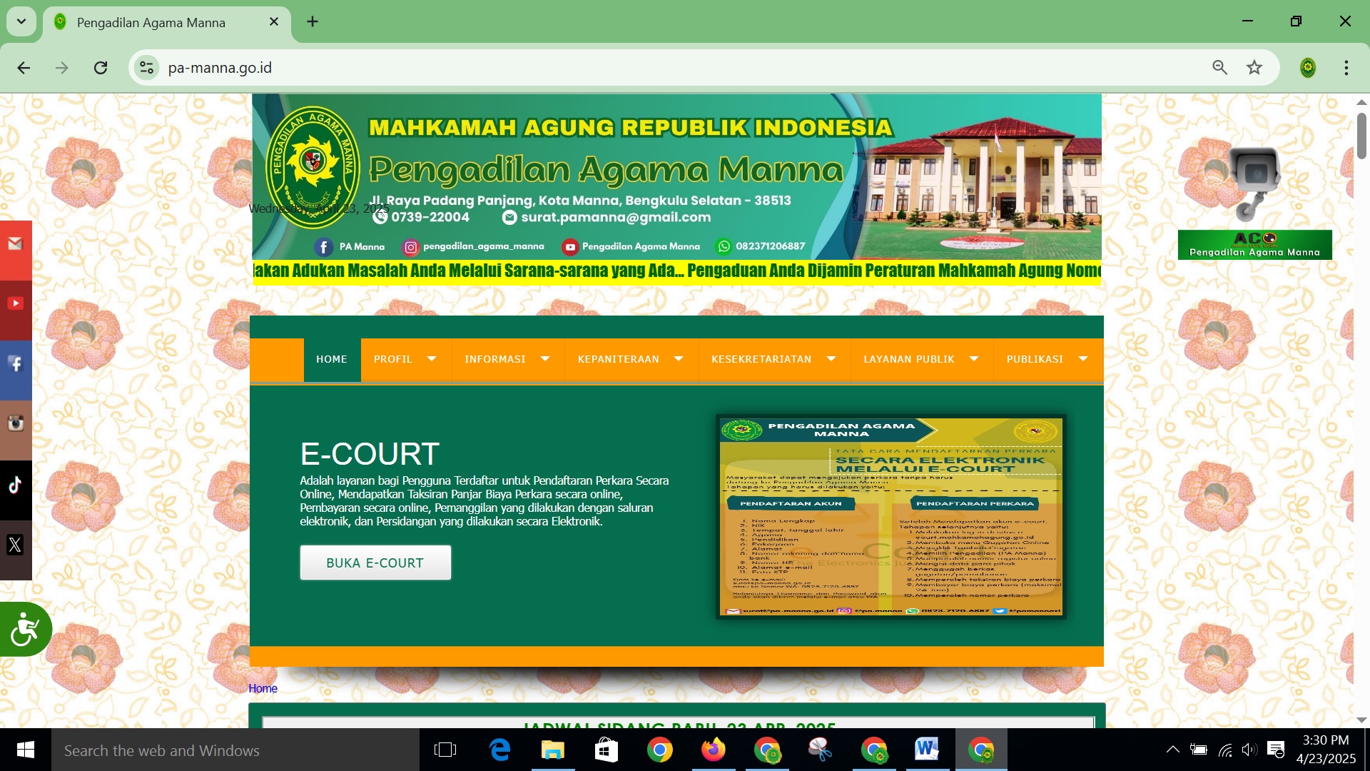Open the YouTube sidebar icon
Viewport: 1370px width, 771px height.
(15, 304)
